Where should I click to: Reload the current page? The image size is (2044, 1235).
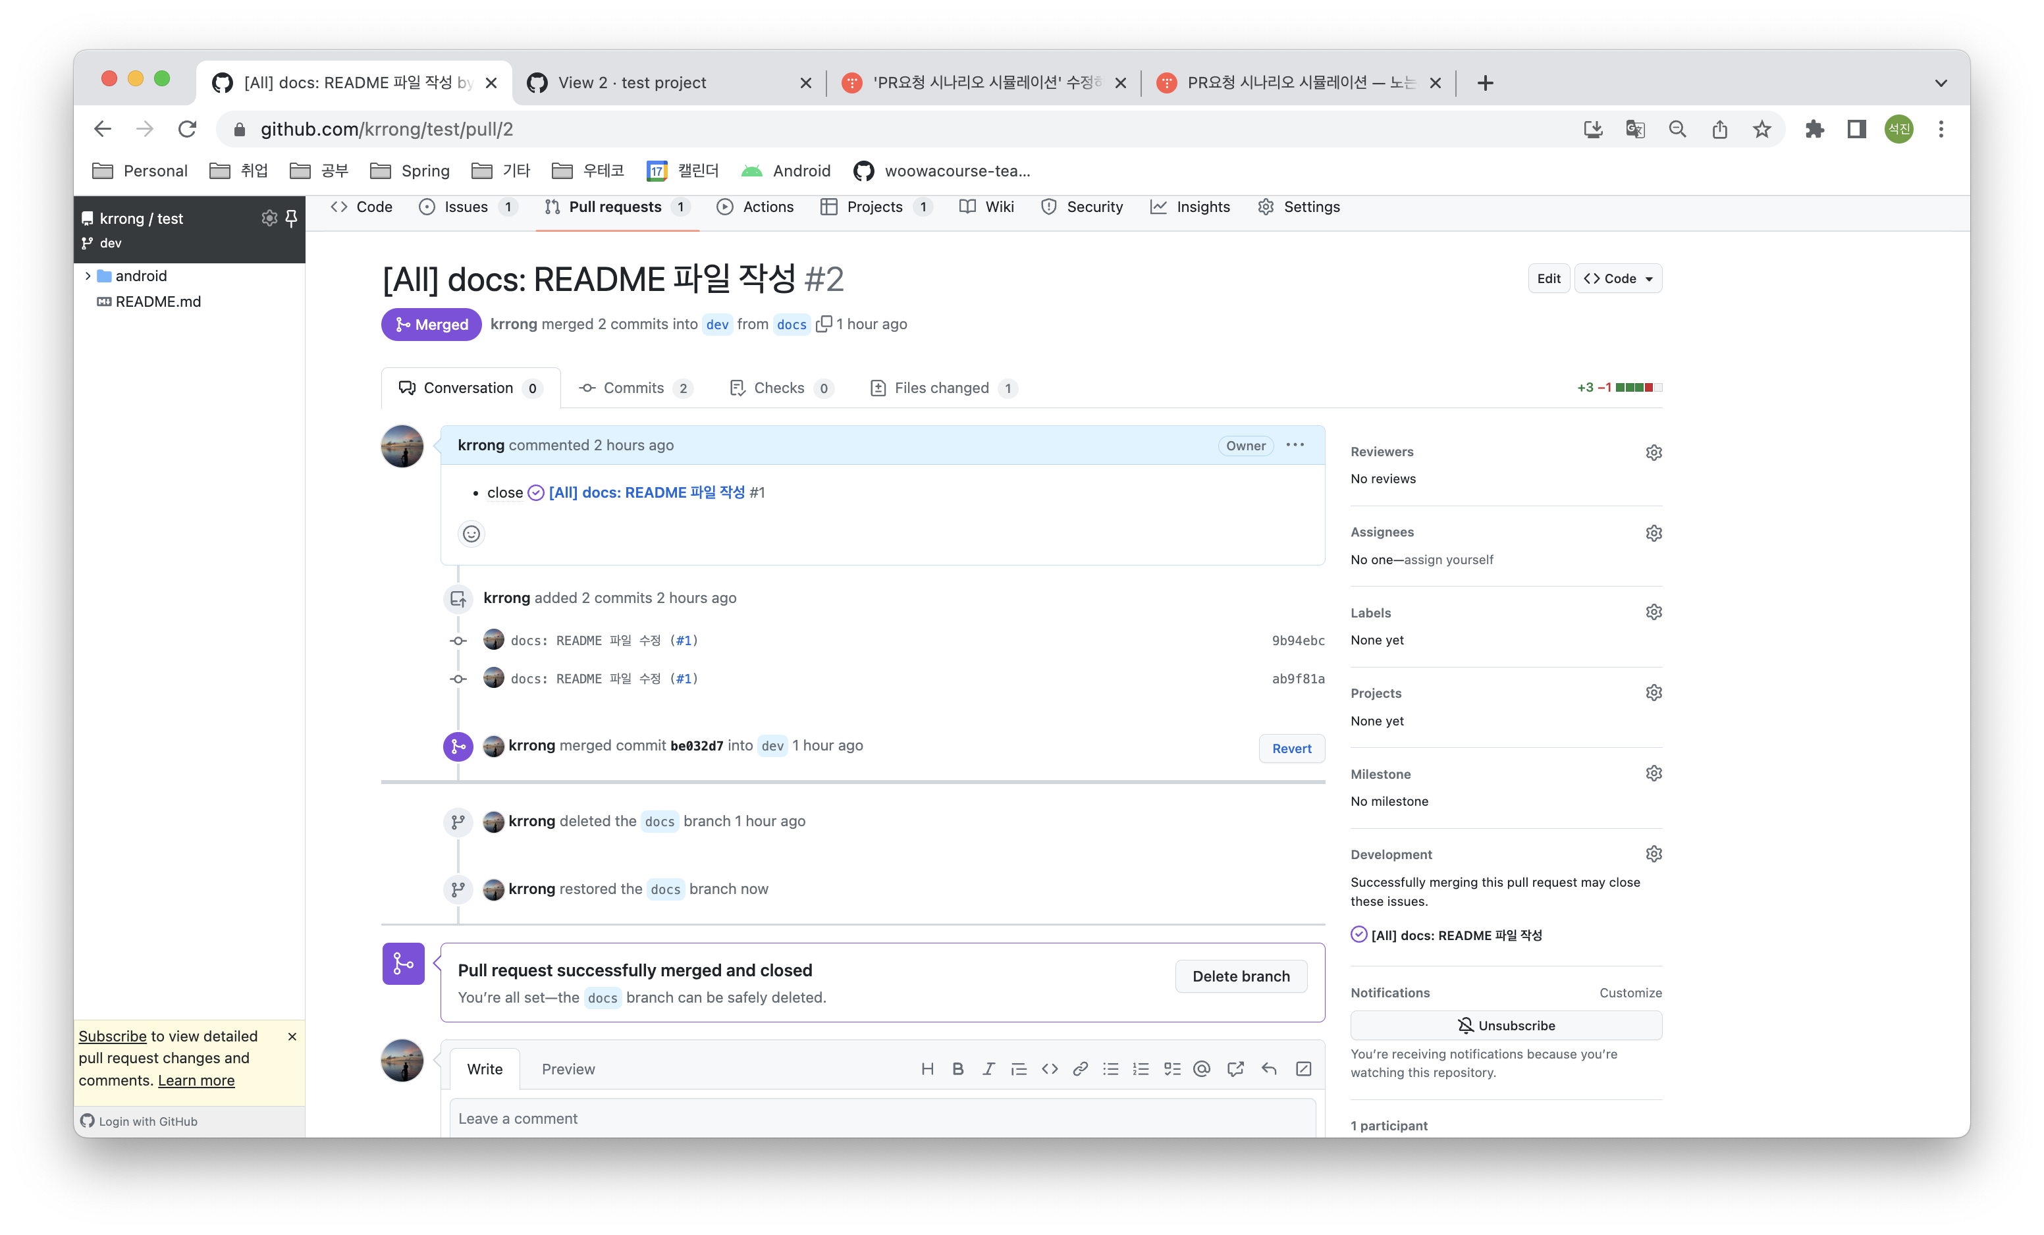(188, 130)
